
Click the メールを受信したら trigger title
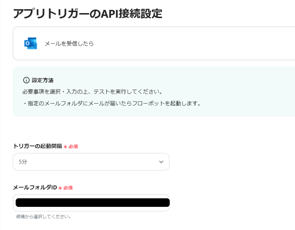pyautogui.click(x=69, y=44)
